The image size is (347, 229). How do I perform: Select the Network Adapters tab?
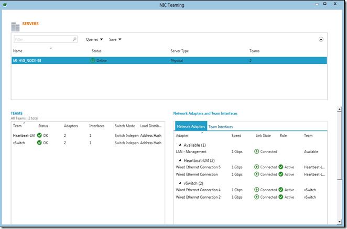[191, 127]
